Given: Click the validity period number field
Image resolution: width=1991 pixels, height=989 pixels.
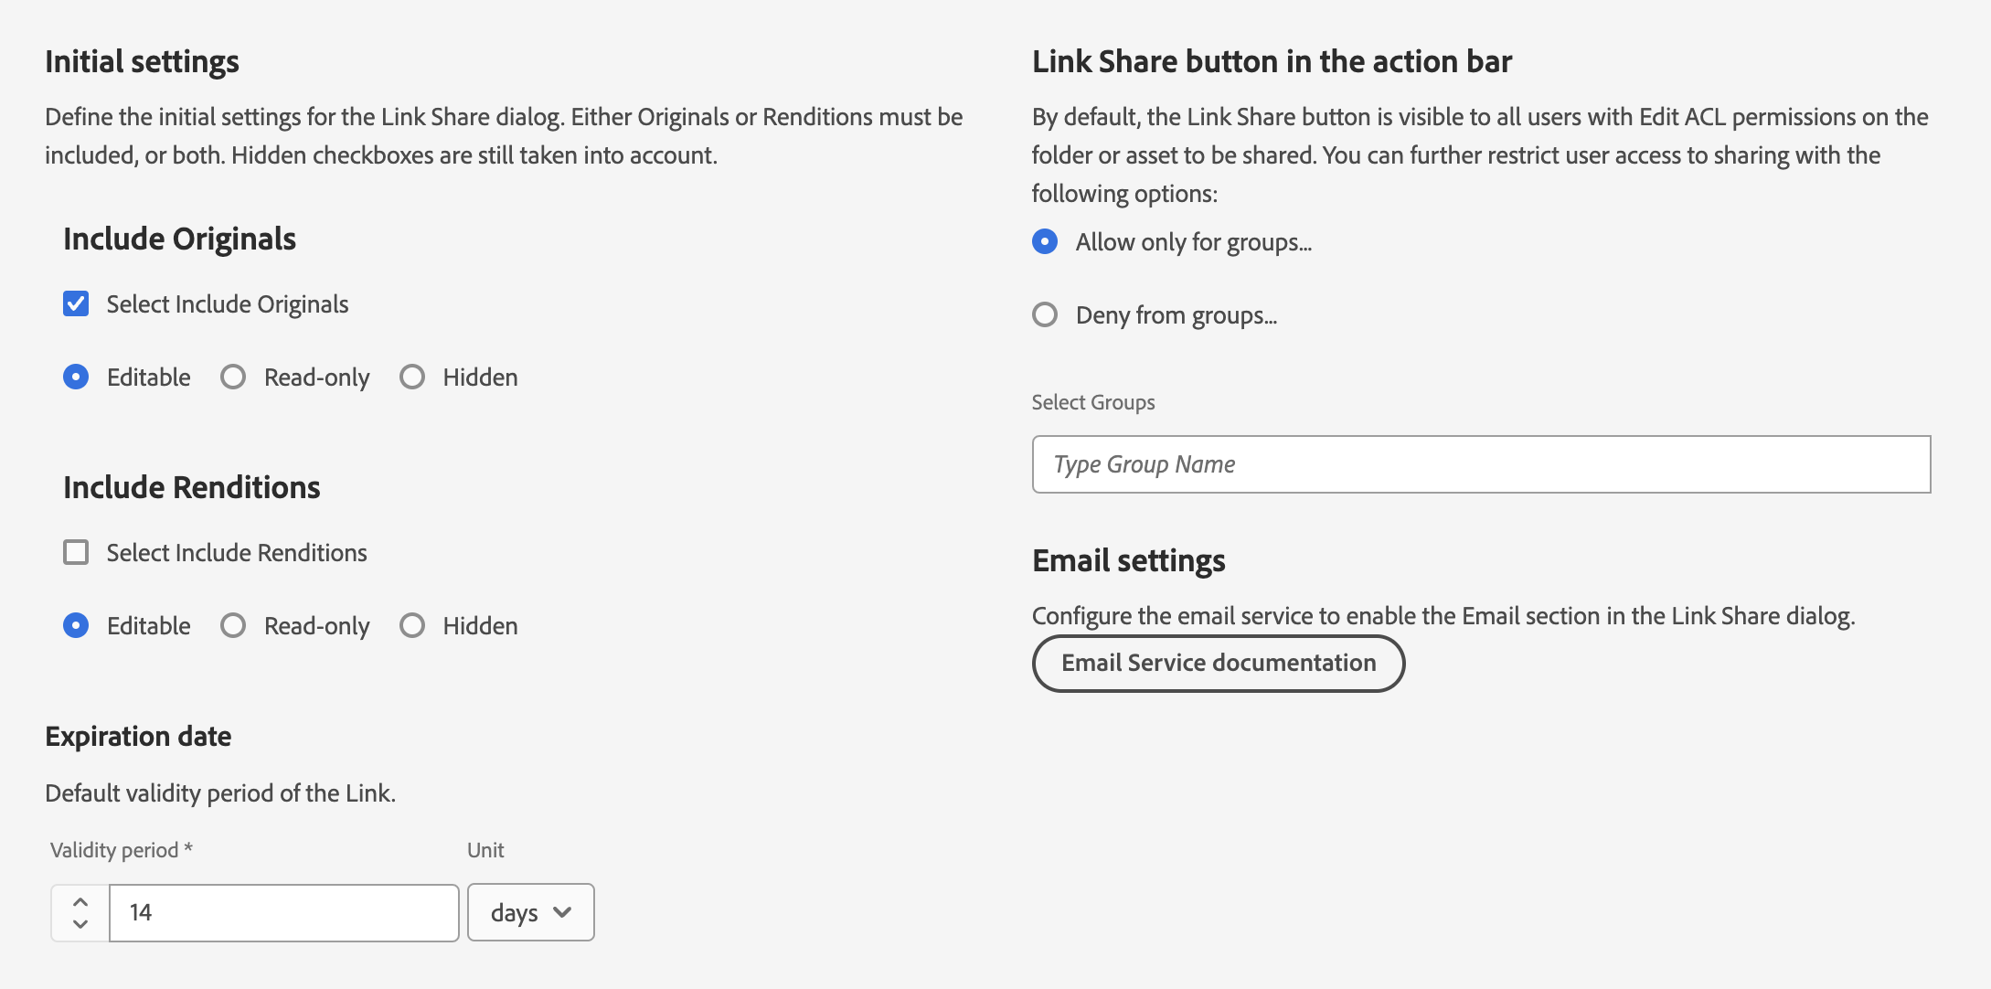Looking at the screenshot, I should tap(283, 912).
